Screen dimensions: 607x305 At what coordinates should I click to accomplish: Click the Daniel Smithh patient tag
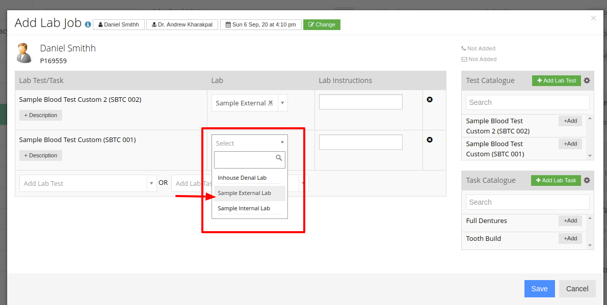[x=118, y=24]
